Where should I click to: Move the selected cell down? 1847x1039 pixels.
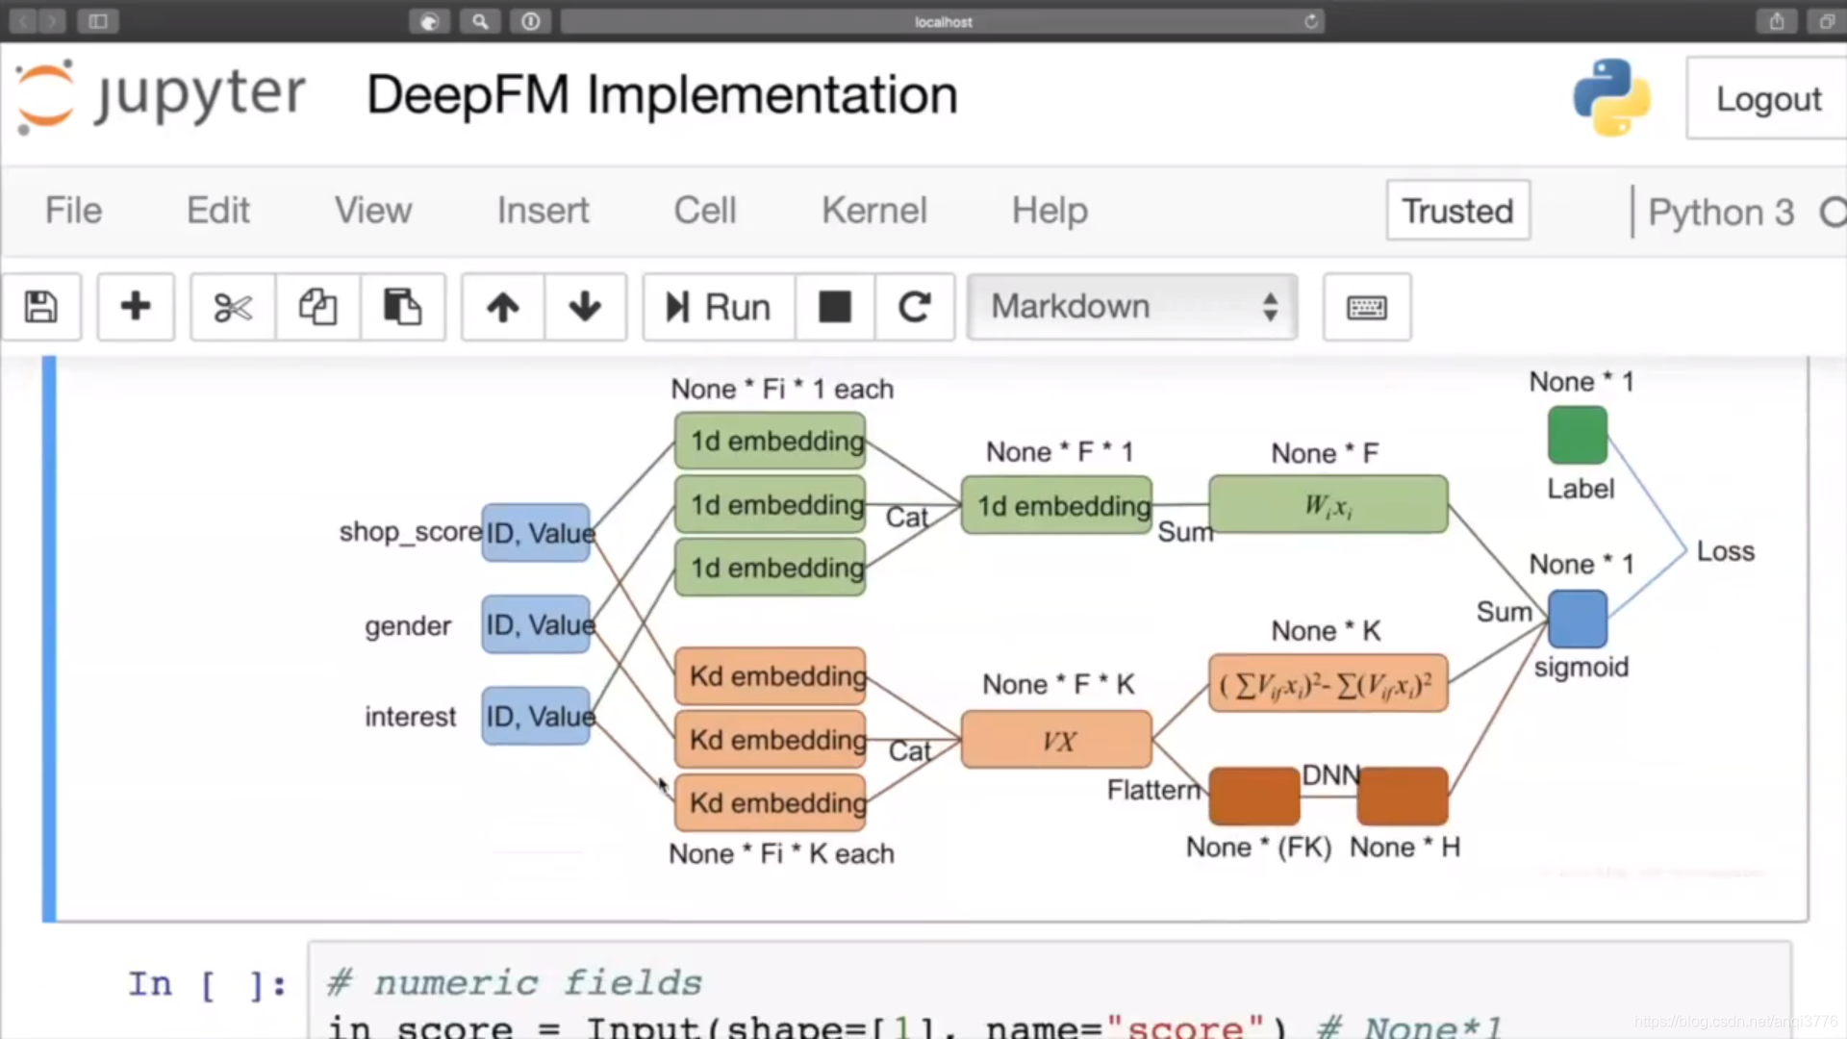585,307
